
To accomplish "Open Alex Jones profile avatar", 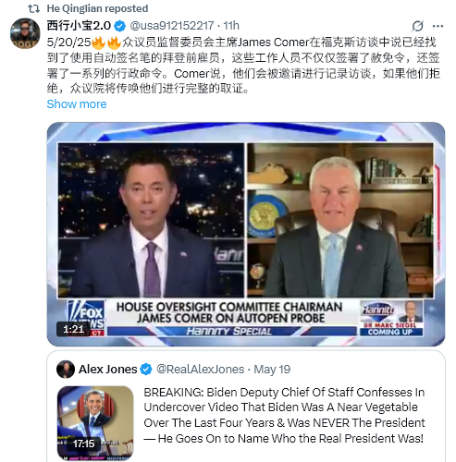I will [x=66, y=369].
